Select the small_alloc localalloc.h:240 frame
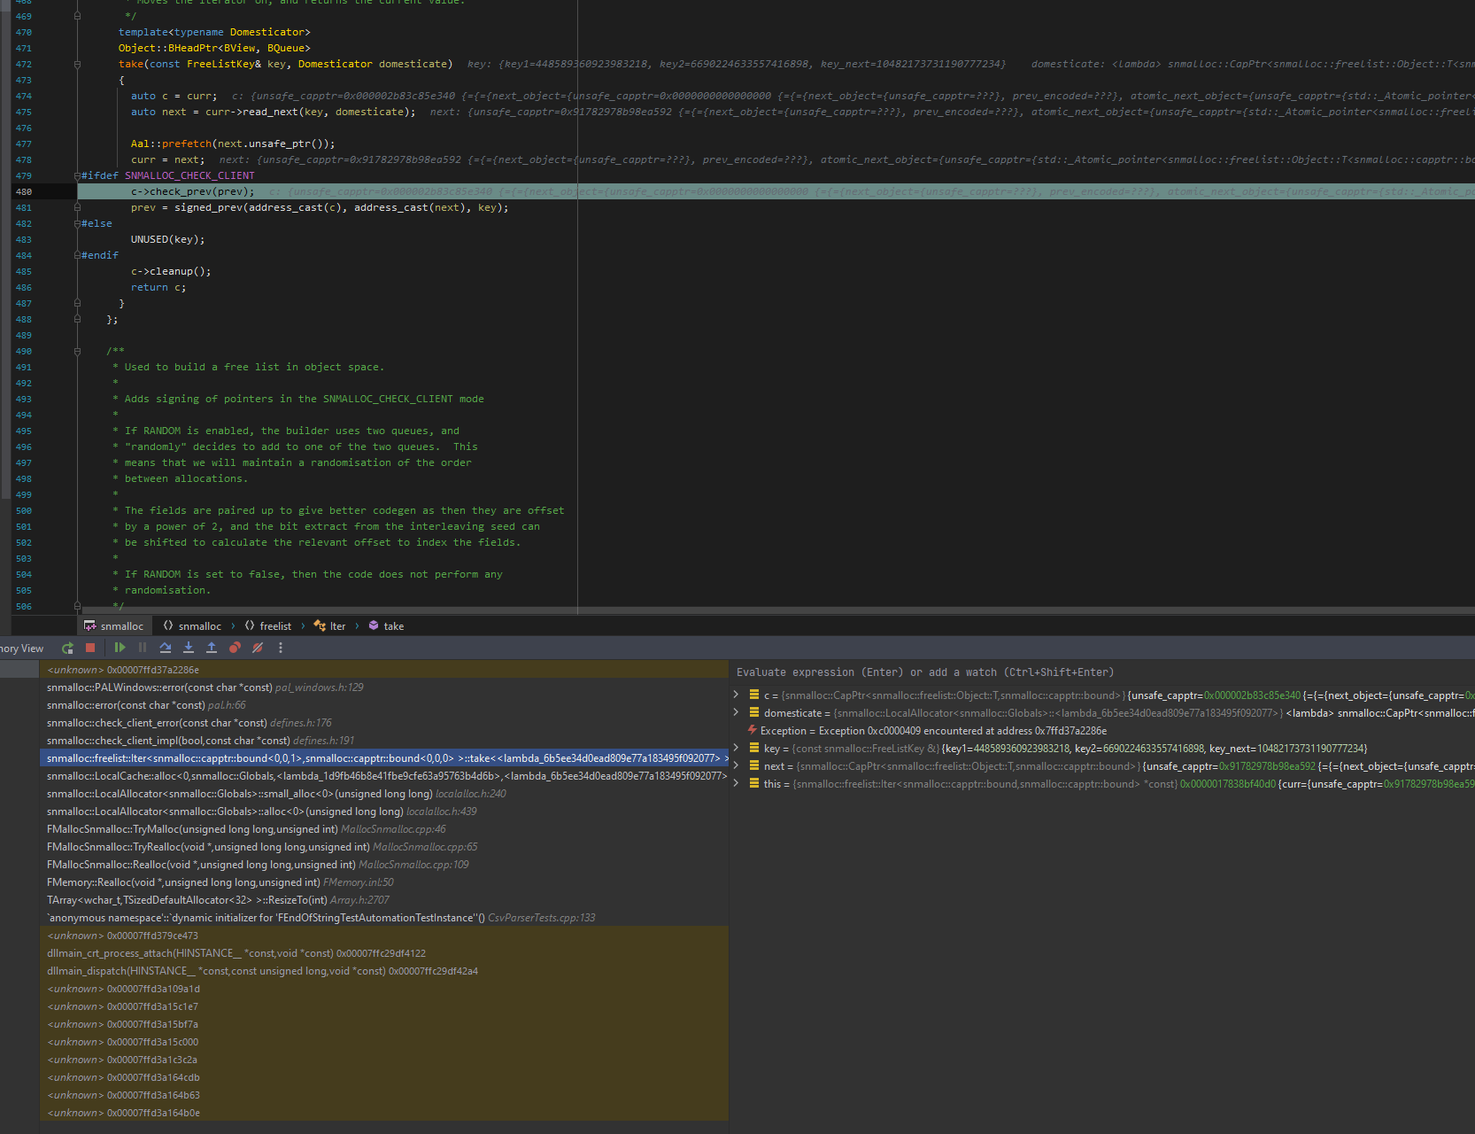The height and width of the screenshot is (1134, 1475). click(x=384, y=794)
